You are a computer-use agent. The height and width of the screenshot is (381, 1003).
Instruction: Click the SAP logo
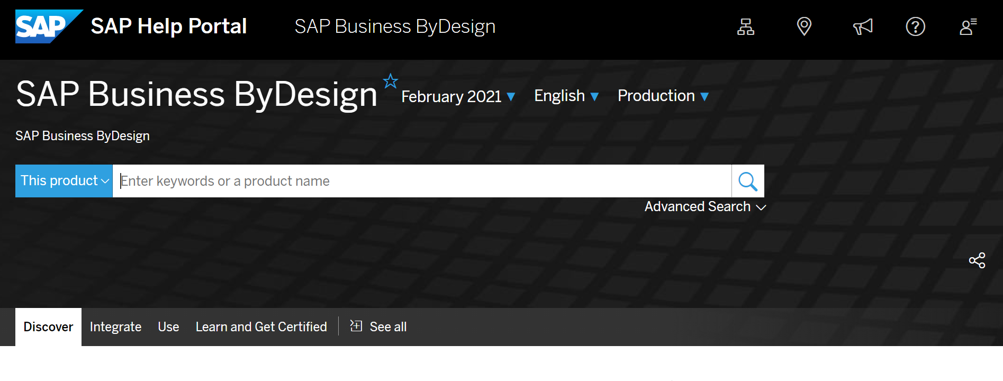(48, 26)
